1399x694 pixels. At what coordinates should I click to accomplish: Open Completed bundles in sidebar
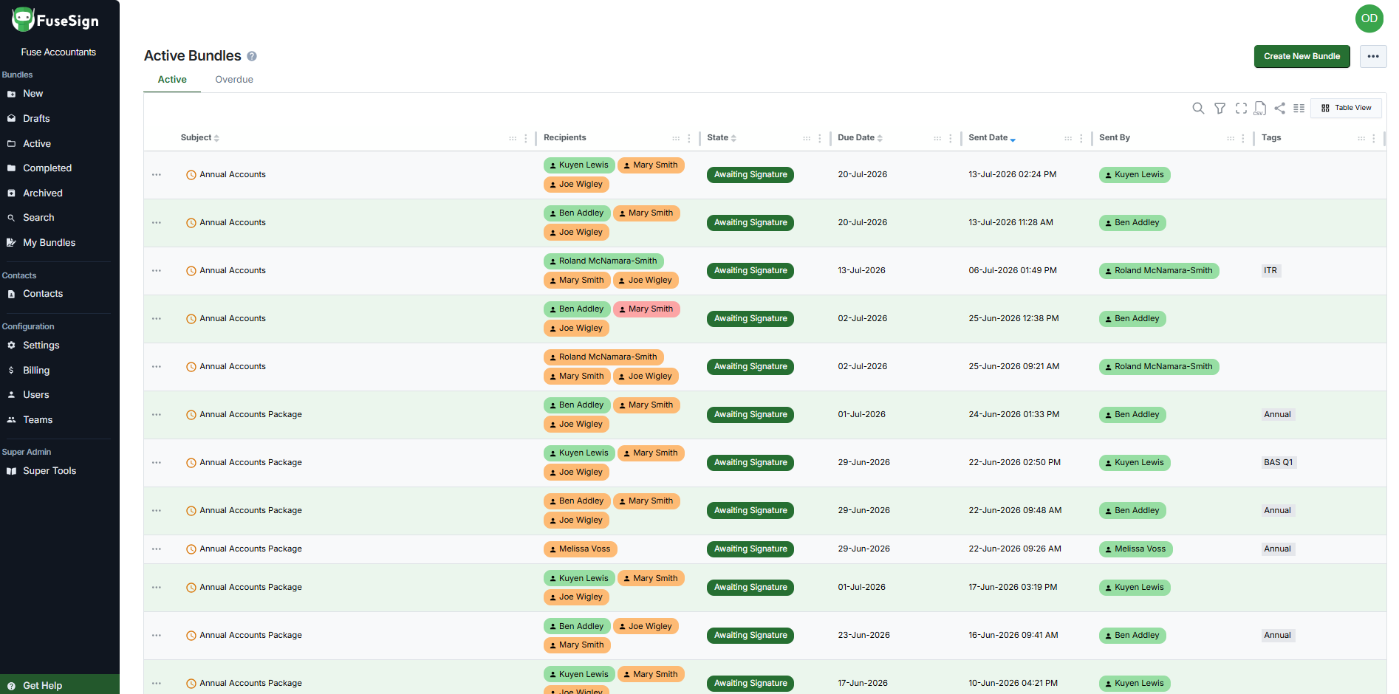click(x=59, y=168)
